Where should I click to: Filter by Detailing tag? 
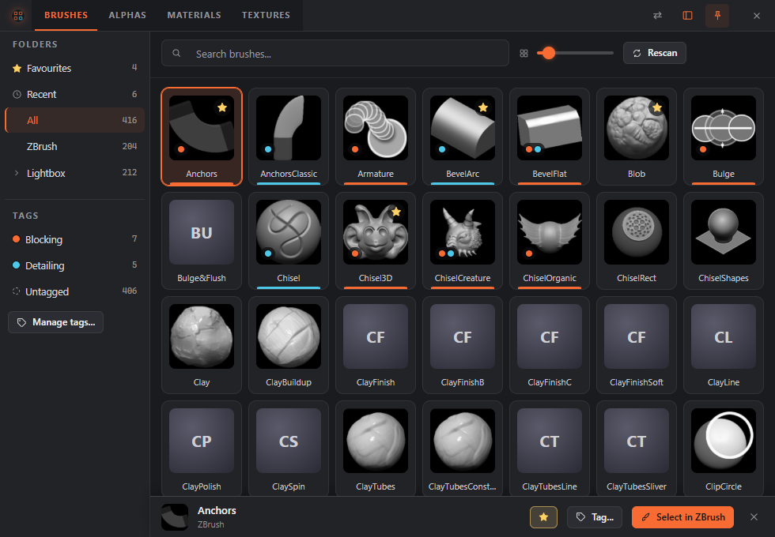tap(74, 265)
